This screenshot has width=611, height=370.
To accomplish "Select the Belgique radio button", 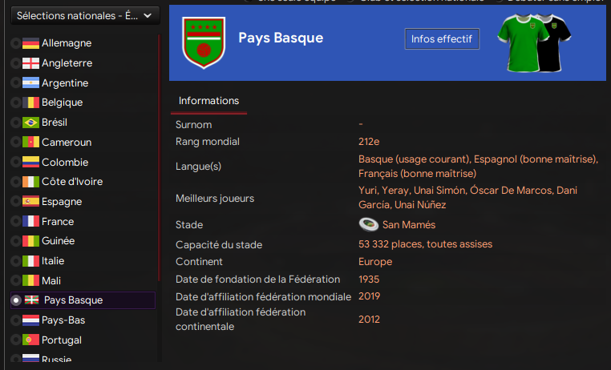I will point(15,103).
